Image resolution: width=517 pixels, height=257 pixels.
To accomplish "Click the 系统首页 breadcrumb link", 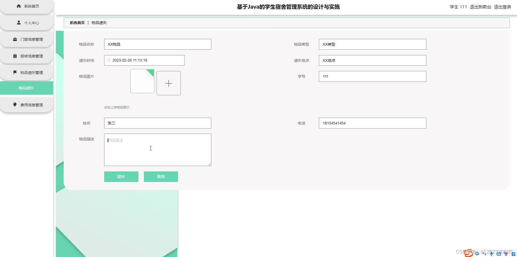I will 77,23.
